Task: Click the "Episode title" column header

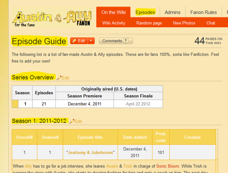Action: [90, 137]
